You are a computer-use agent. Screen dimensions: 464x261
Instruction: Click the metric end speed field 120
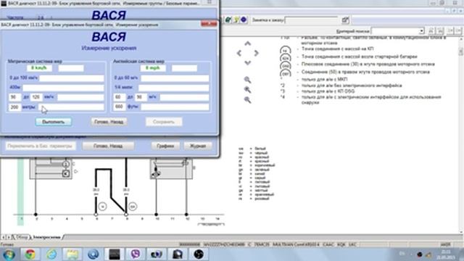[36, 97]
